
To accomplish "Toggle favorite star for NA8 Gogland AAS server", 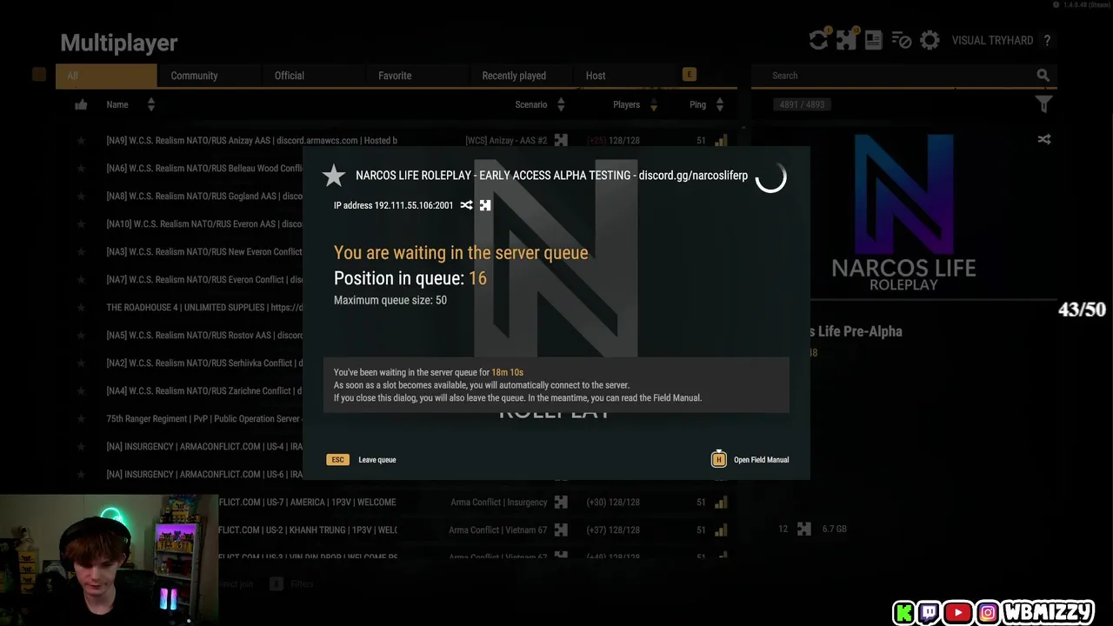I will coord(81,196).
